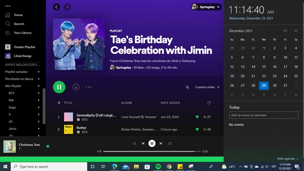Toggle like on Christmas Tree now playing
Viewport: 304px width, 171px height.
pos(48,146)
